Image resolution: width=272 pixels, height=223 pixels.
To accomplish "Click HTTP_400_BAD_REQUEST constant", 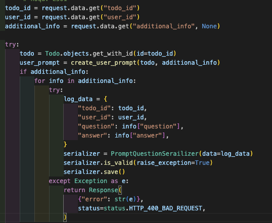I will [x=165, y=208].
